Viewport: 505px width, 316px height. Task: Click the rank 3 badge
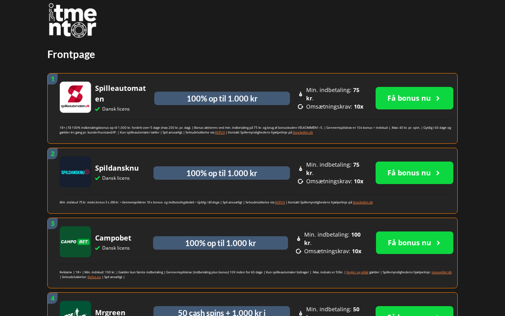[52, 224]
